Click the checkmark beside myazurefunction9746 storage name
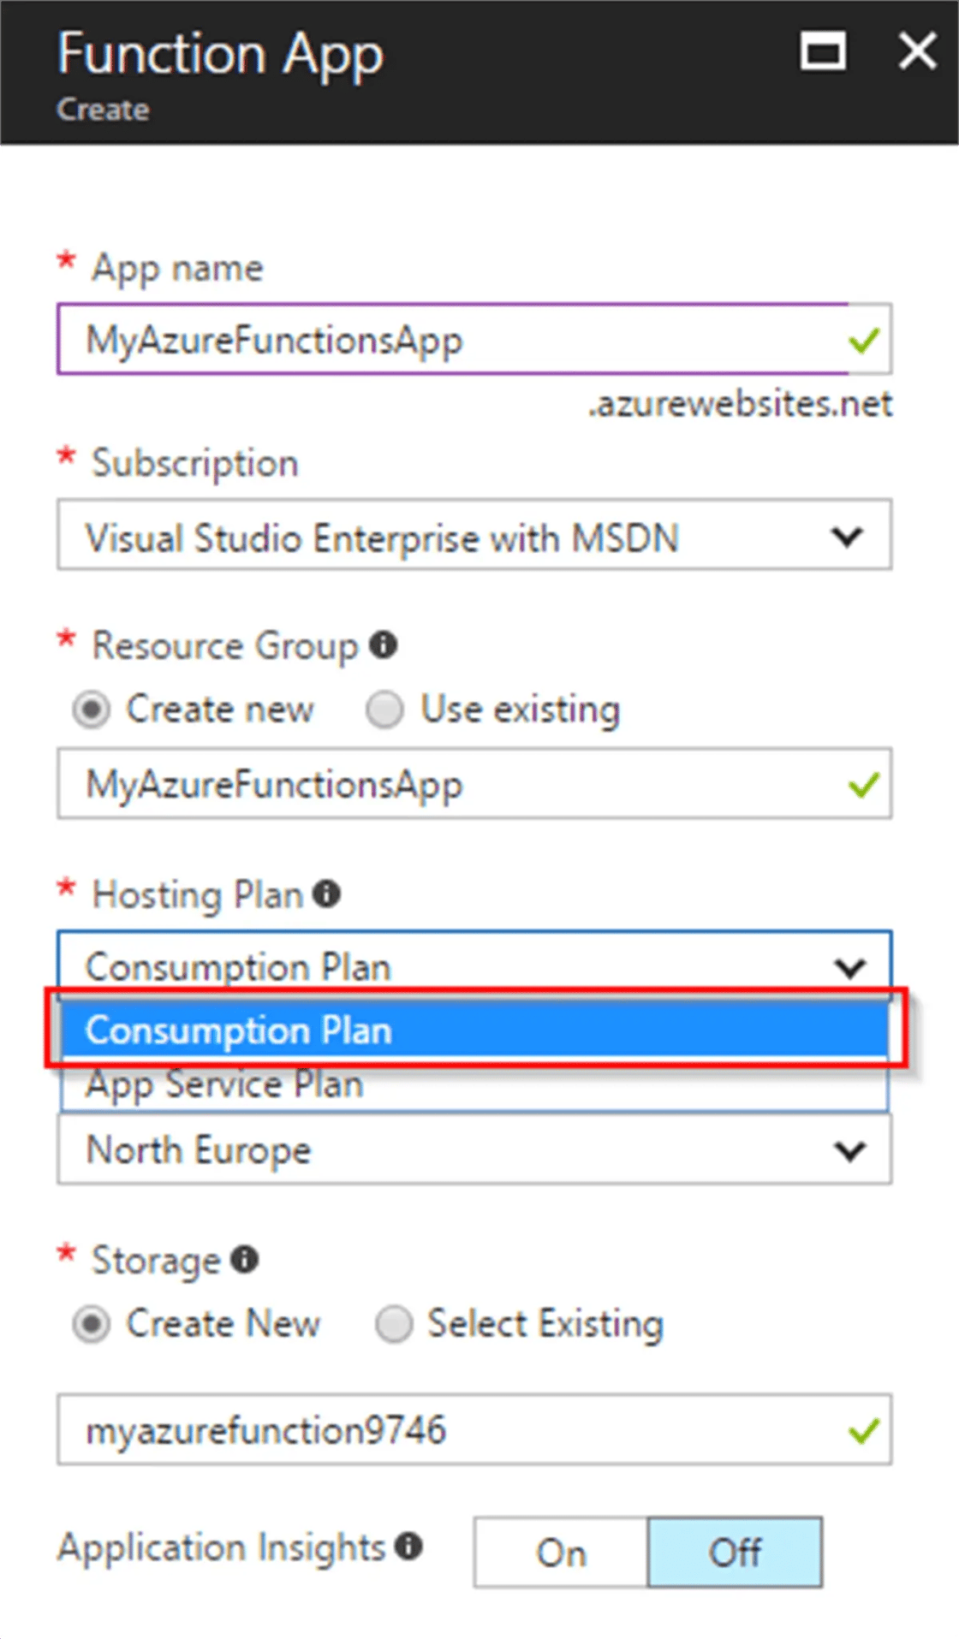959x1639 pixels. [x=864, y=1429]
